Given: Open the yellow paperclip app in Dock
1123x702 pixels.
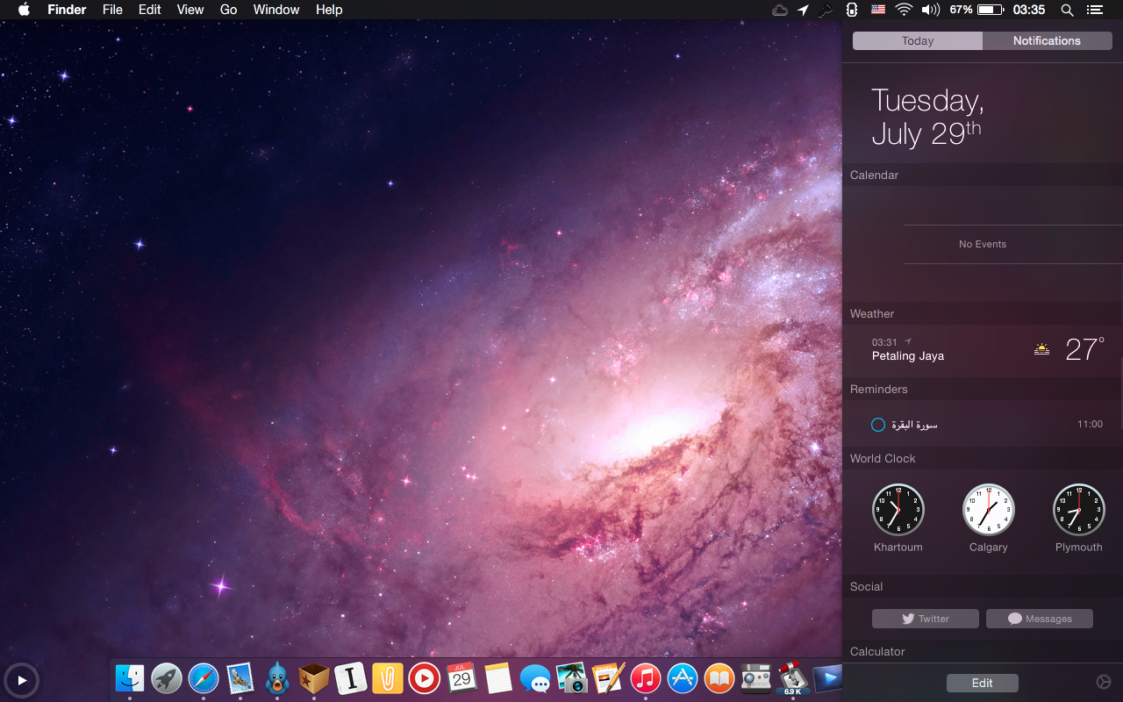Looking at the screenshot, I should [387, 678].
